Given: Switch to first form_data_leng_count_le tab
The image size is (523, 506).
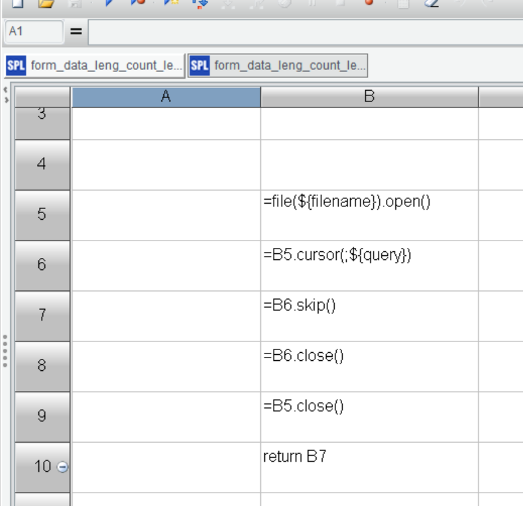Looking at the screenshot, I should click(x=94, y=66).
